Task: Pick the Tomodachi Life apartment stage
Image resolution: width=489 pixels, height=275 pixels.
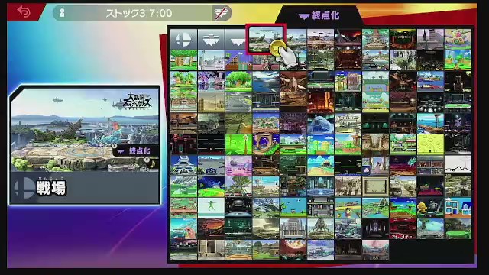Action: pos(458,208)
